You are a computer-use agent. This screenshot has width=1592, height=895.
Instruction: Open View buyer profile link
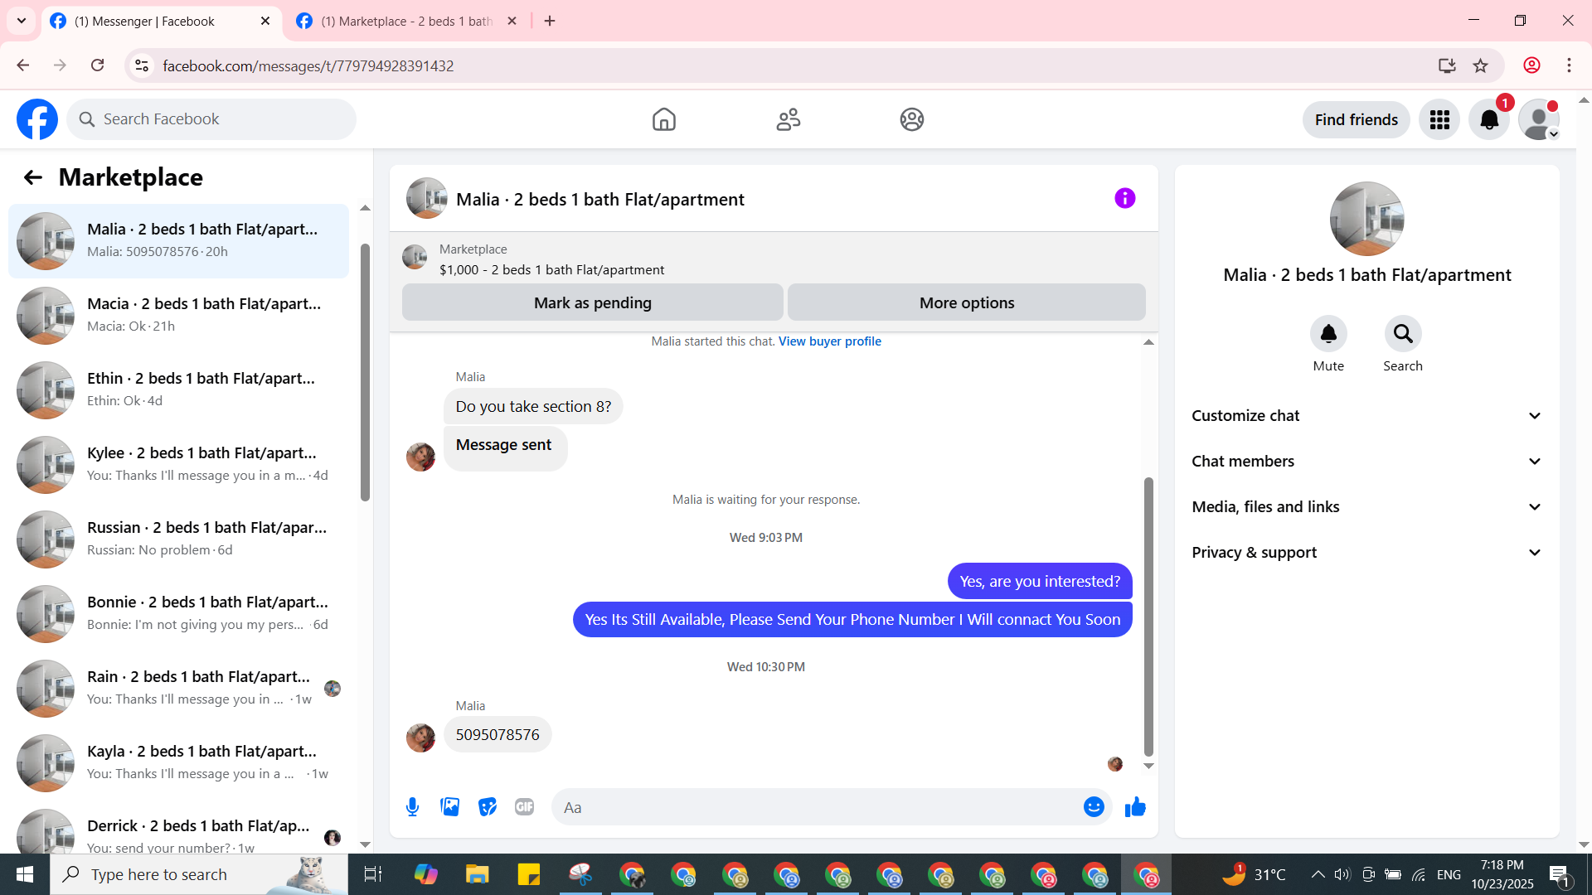click(829, 341)
